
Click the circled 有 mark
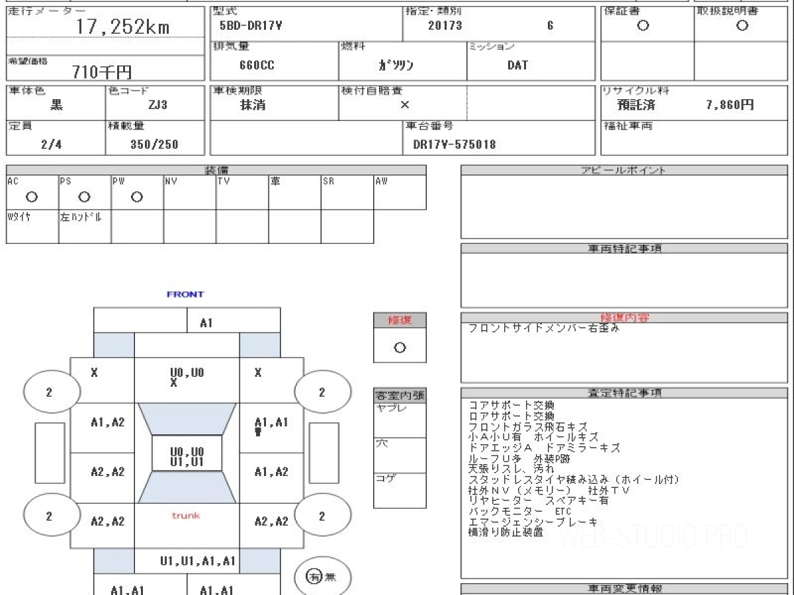coord(314,577)
